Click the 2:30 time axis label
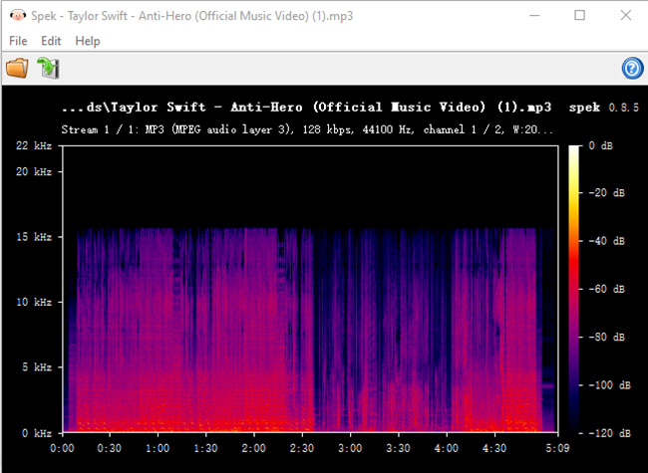The image size is (648, 473). [x=302, y=448]
